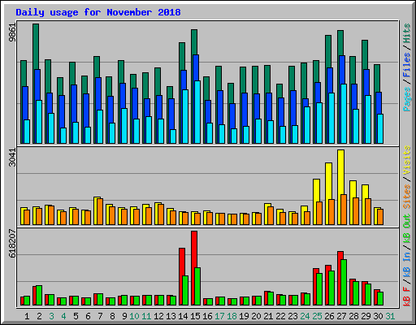Click day label 1 on x-axis
Image resolution: width=416 pixels, height=325 pixels.
point(27,316)
